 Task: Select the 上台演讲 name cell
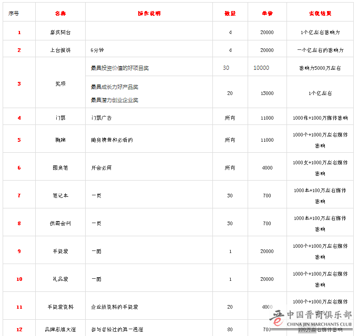point(60,50)
